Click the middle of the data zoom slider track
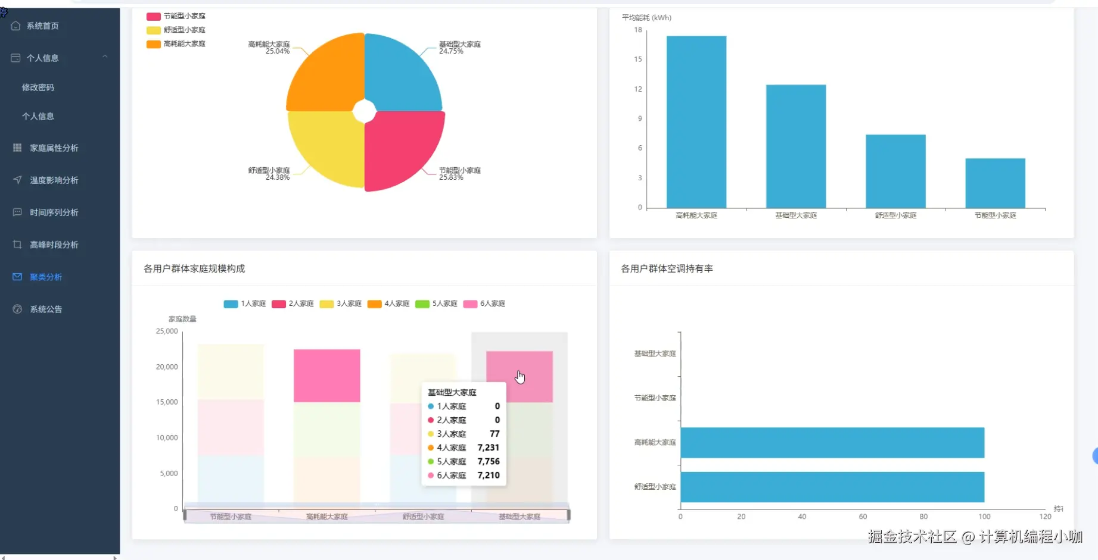 377,516
